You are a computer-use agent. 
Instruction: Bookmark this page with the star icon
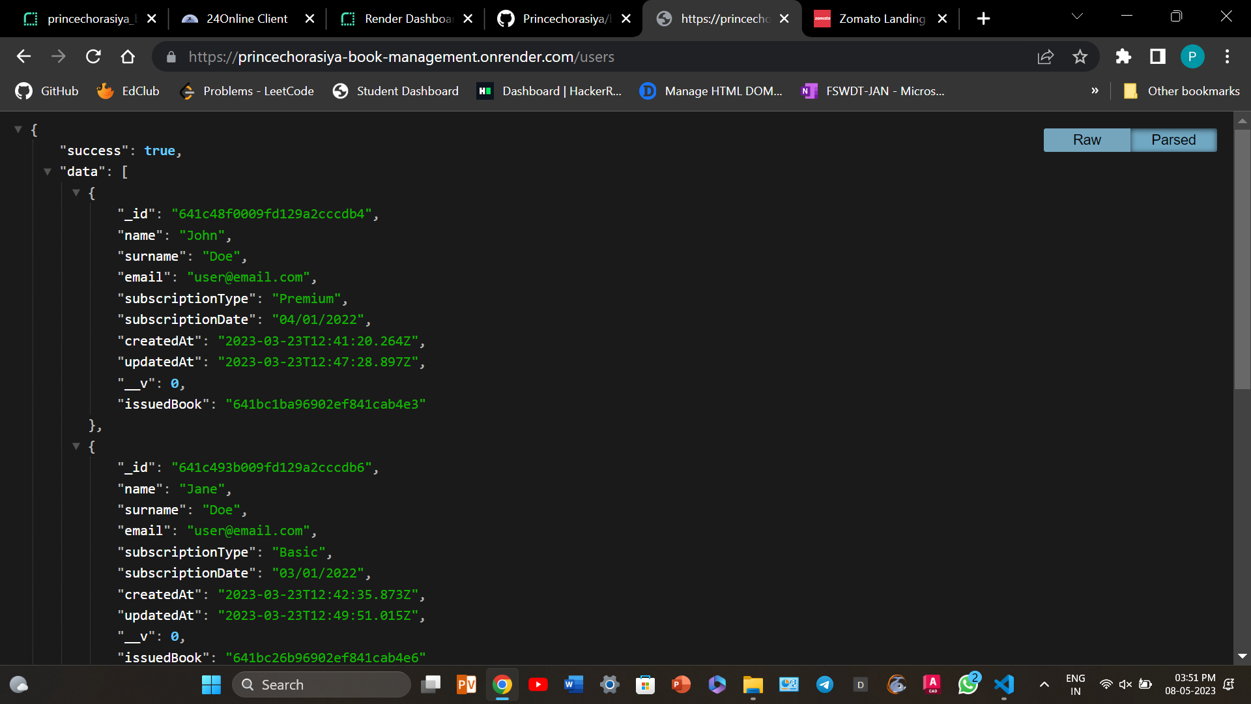(1080, 57)
